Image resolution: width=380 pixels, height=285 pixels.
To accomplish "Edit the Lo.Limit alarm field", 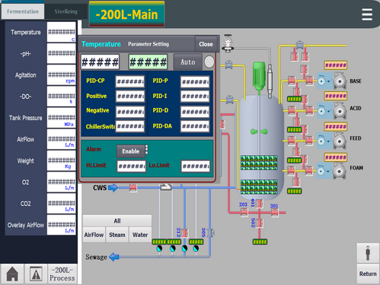I will pos(196,166).
